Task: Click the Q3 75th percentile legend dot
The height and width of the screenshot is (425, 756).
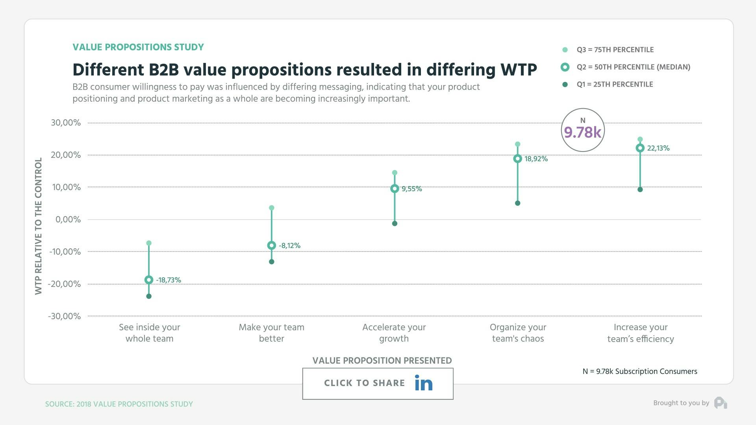Action: (565, 50)
